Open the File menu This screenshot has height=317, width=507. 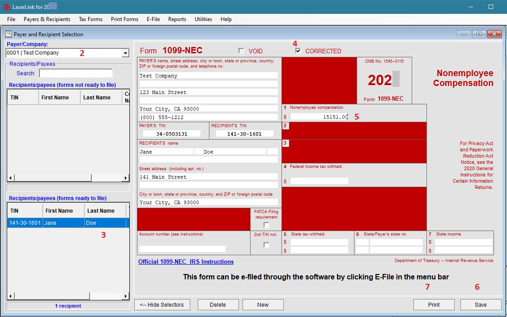point(11,19)
